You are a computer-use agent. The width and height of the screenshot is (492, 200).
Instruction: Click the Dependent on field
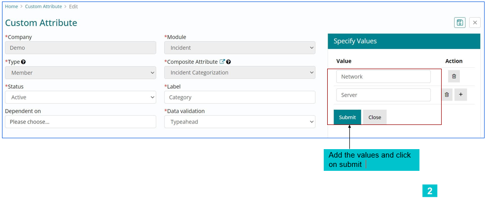(80, 122)
